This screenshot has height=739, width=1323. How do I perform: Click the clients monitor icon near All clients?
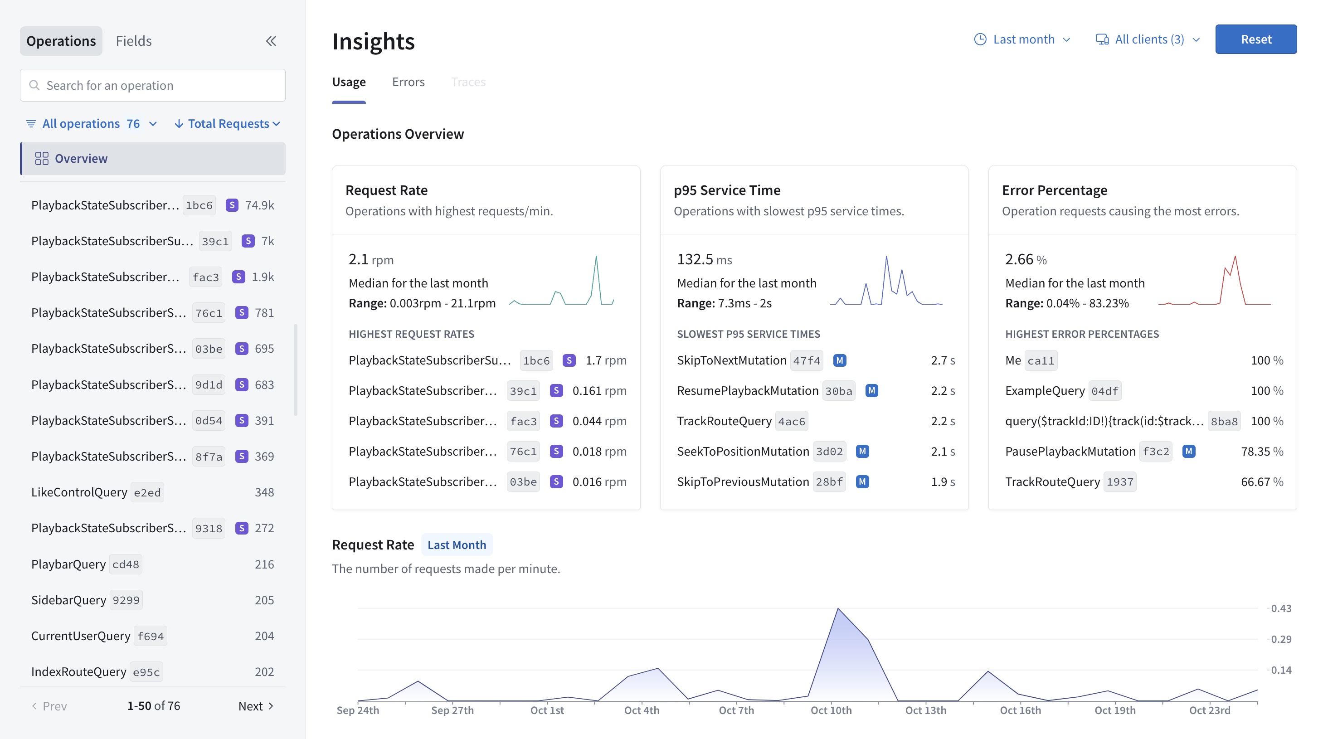coord(1102,39)
